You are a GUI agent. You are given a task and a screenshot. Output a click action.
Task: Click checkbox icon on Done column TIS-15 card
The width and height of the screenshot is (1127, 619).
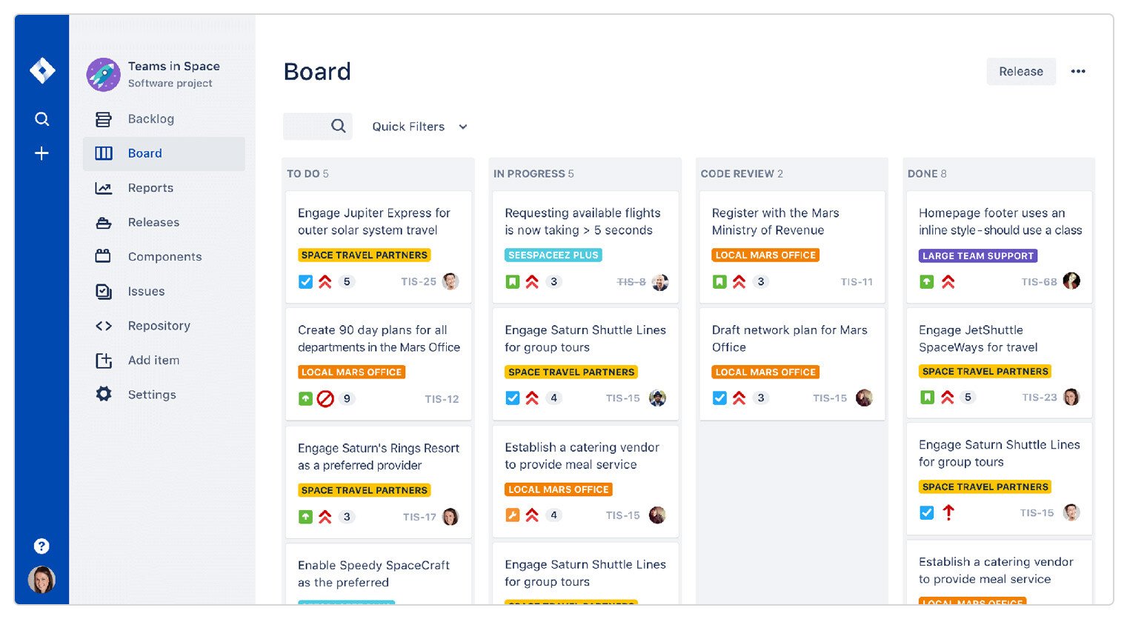[926, 512]
